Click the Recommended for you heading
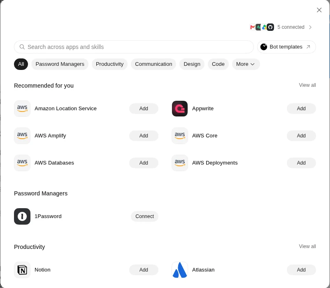 tap(44, 86)
